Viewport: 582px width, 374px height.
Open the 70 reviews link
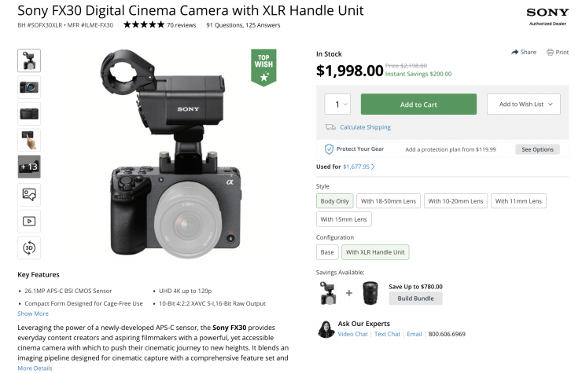(181, 25)
